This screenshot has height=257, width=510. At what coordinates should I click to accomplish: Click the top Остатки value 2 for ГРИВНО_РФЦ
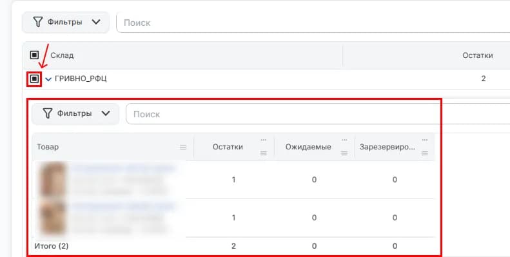[x=484, y=79]
